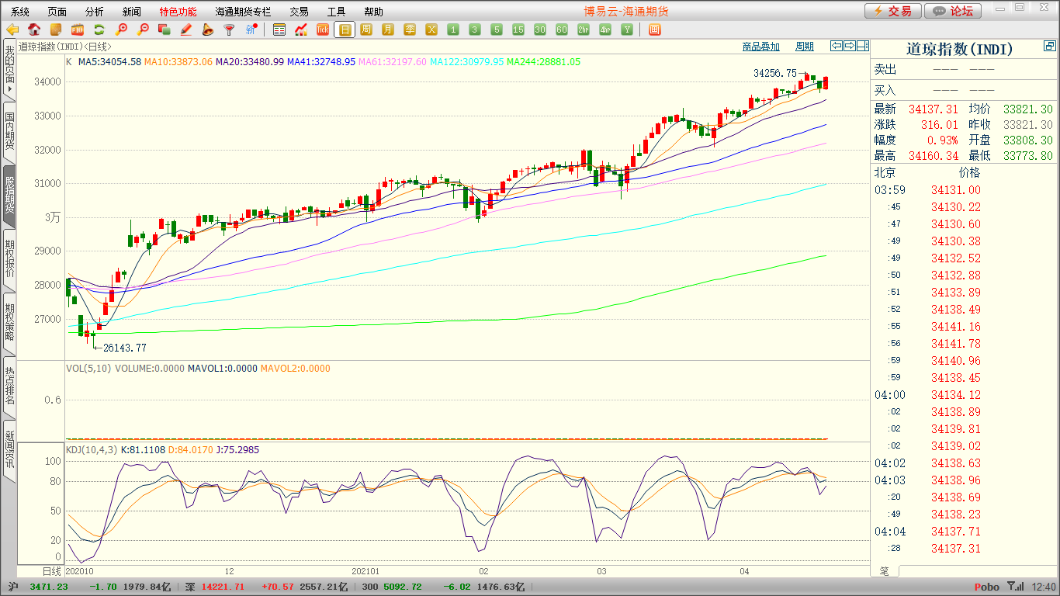This screenshot has width=1060, height=596.
Task: Zoom out with the minus magnifier
Action: [143, 29]
